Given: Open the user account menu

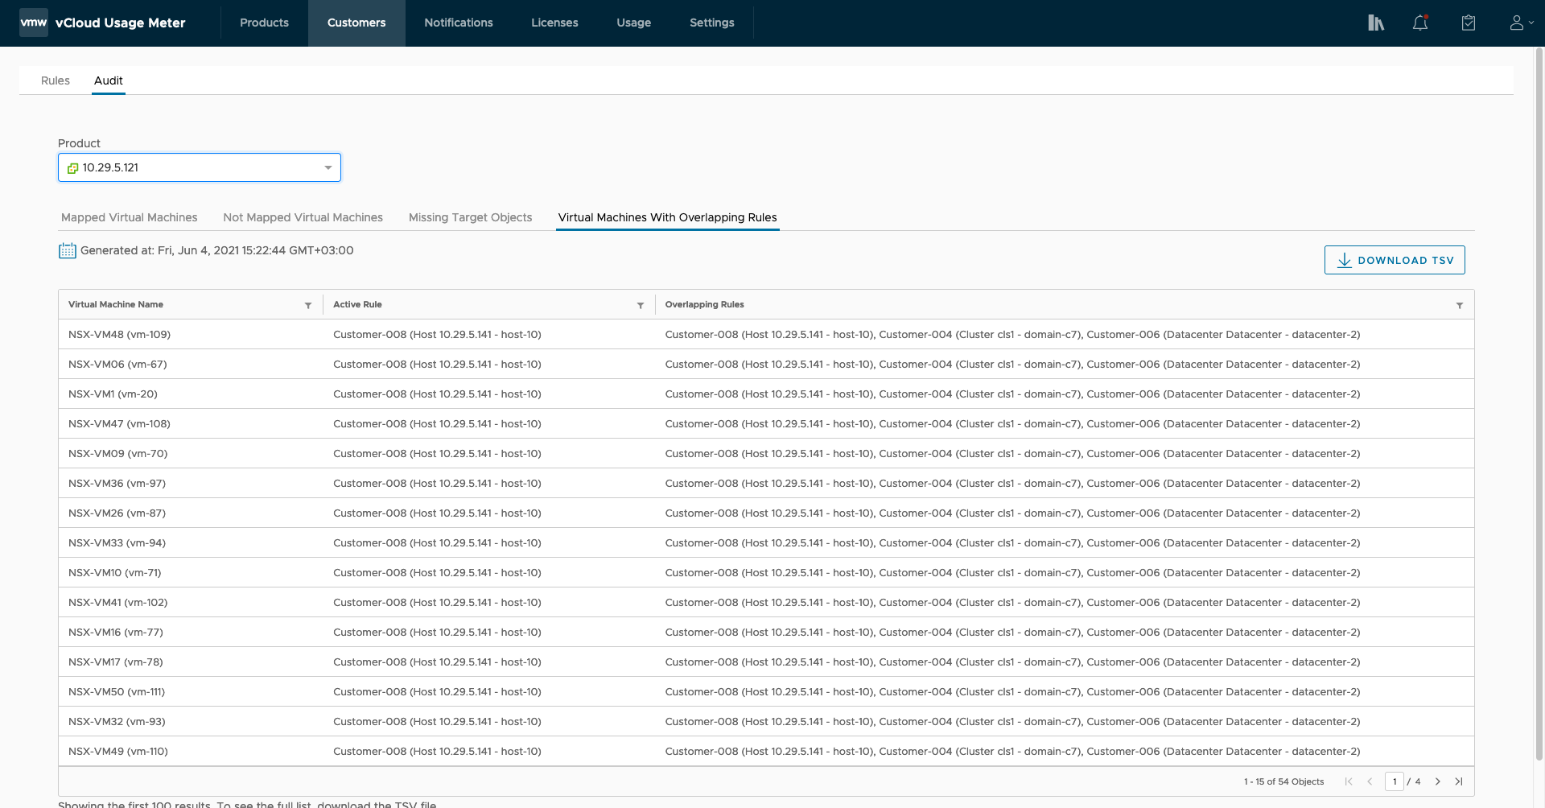Looking at the screenshot, I should tap(1520, 23).
